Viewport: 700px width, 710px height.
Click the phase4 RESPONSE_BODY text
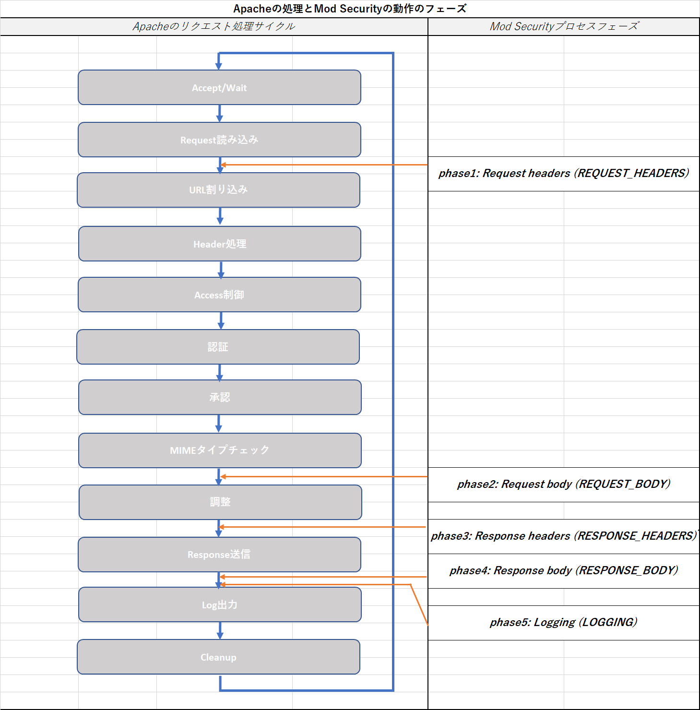coord(564,570)
